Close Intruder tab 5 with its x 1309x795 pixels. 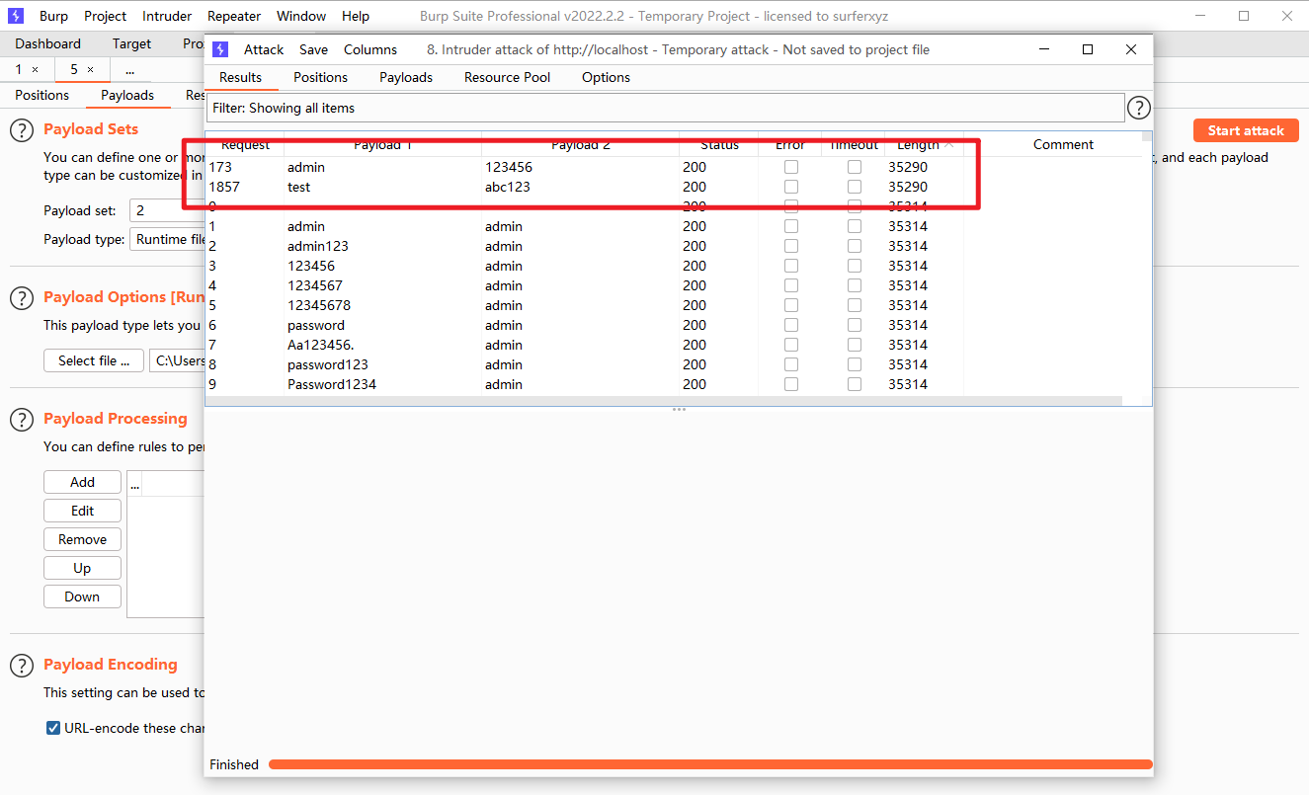point(91,70)
